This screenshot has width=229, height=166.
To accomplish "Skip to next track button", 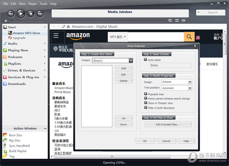I will click(40, 14).
